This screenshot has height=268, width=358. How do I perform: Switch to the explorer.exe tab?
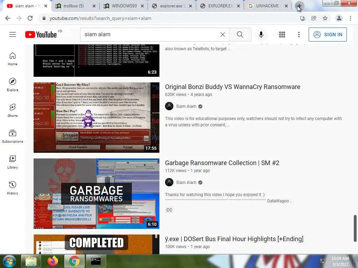point(171,6)
